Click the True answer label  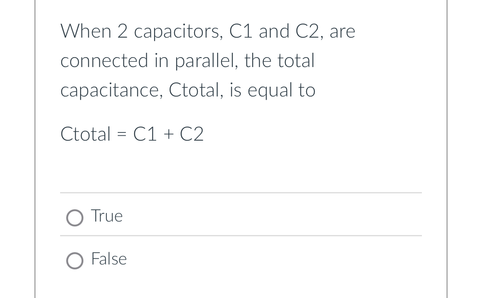(x=106, y=216)
